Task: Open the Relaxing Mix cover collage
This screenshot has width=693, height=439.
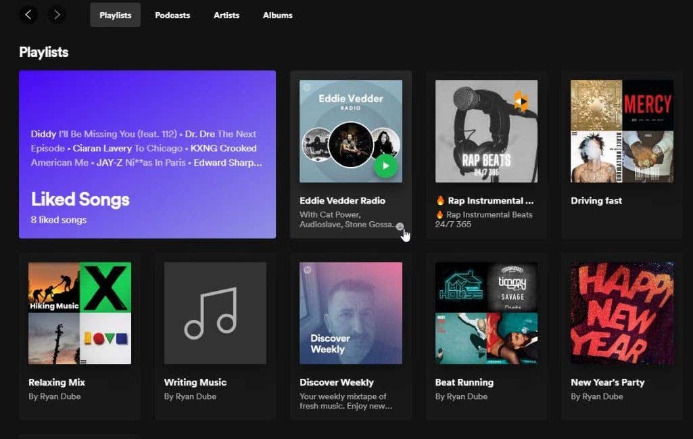Action: [x=80, y=313]
